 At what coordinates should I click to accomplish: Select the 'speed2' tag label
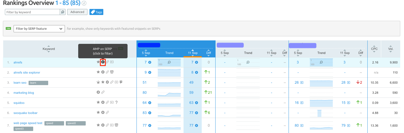click(x=76, y=123)
